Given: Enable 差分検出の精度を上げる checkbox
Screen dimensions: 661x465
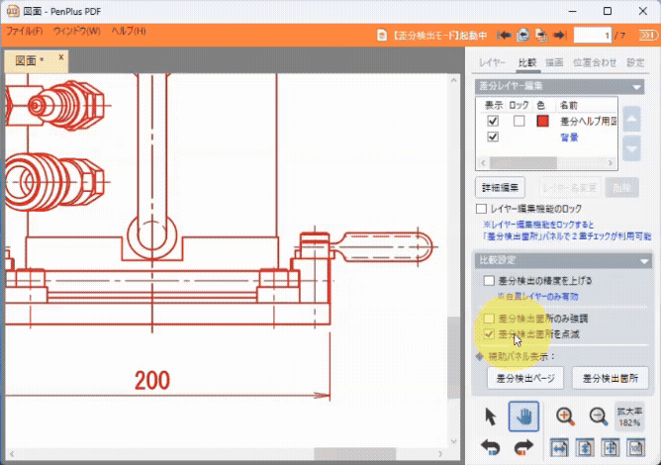Looking at the screenshot, I should pyautogui.click(x=489, y=281).
